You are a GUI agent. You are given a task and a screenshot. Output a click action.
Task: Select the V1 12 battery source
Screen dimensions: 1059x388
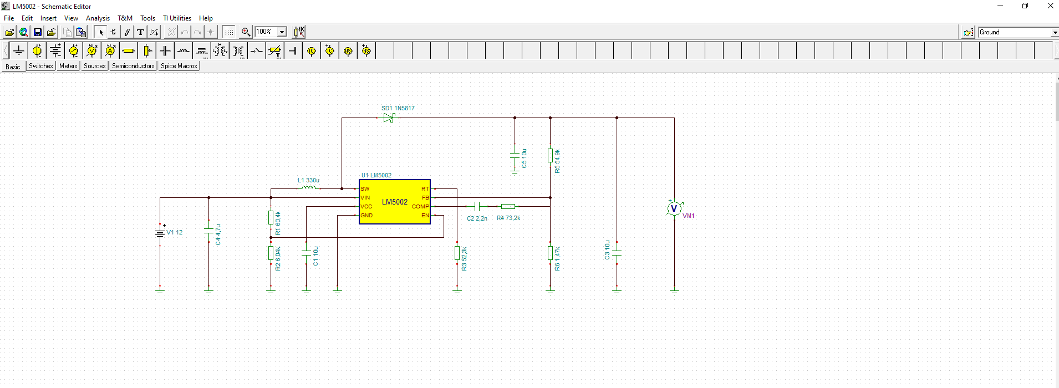pos(160,233)
